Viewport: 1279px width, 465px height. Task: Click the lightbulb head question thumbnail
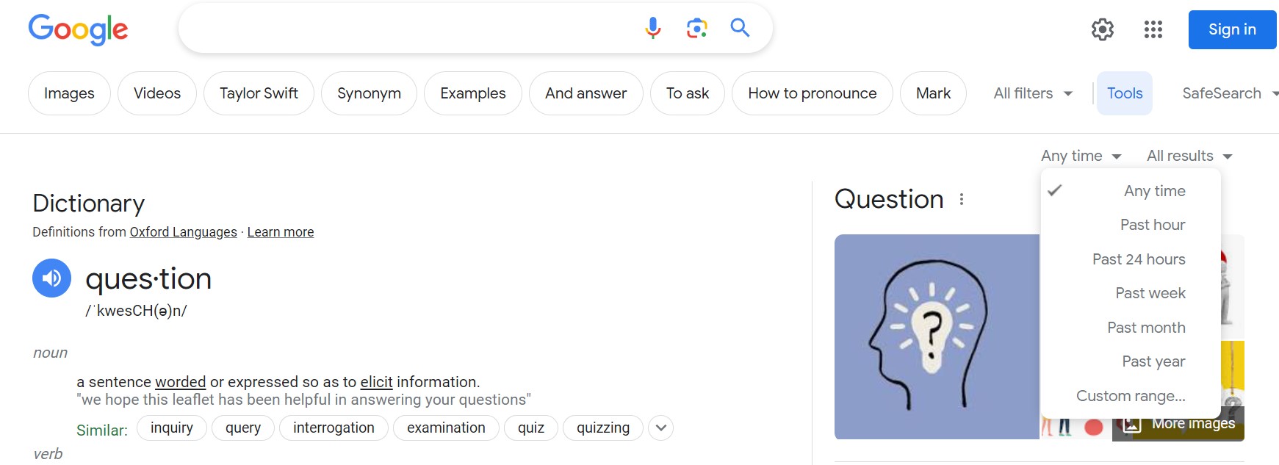click(937, 336)
